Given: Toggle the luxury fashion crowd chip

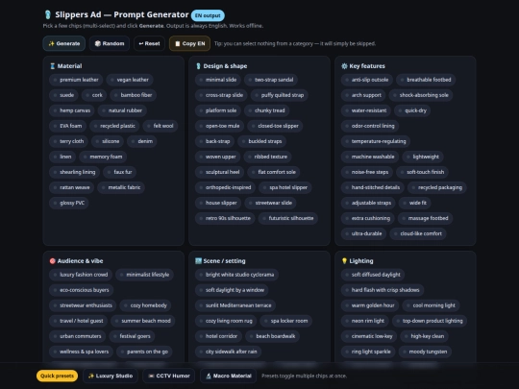Looking at the screenshot, I should [x=81, y=275].
